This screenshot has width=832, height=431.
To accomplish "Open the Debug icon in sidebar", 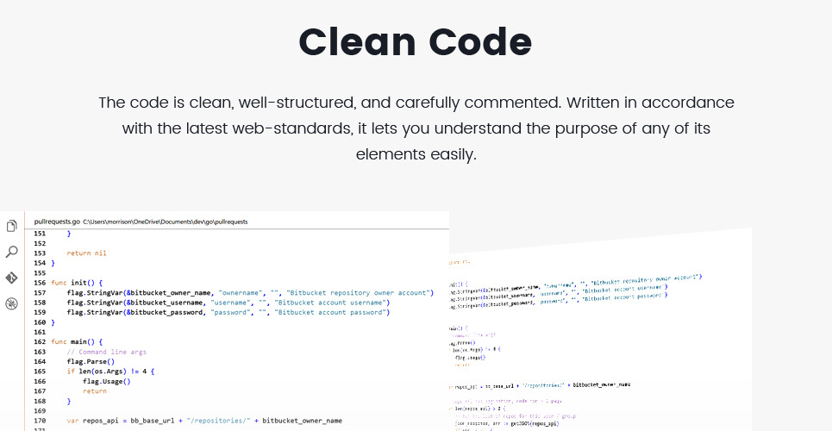I will [x=12, y=303].
